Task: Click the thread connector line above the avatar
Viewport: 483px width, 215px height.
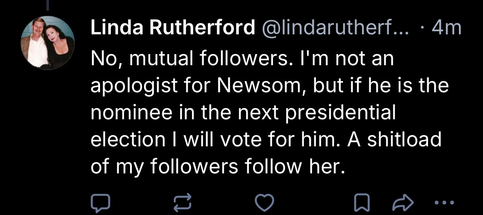Action: coord(48,4)
